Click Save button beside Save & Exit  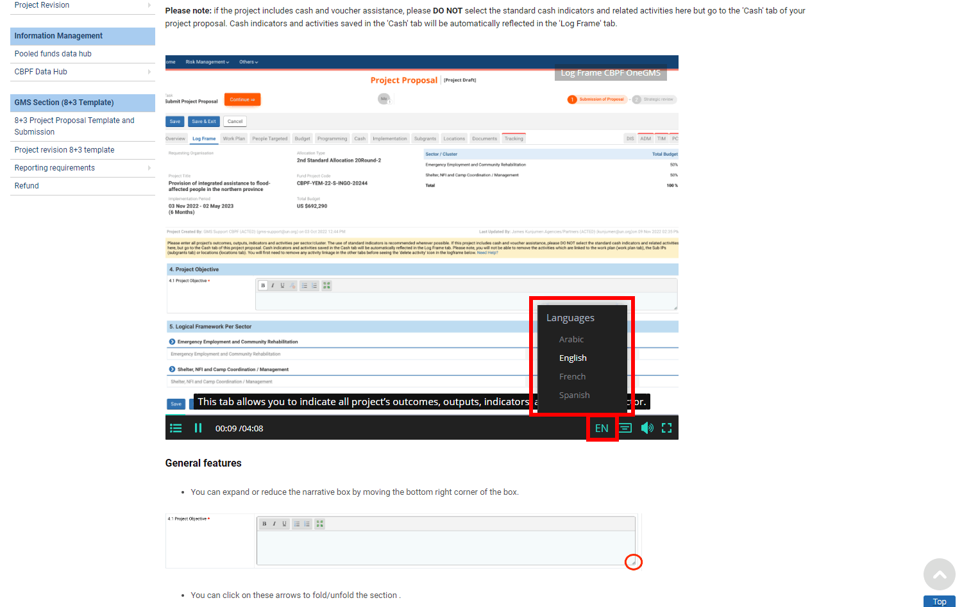[x=175, y=121]
